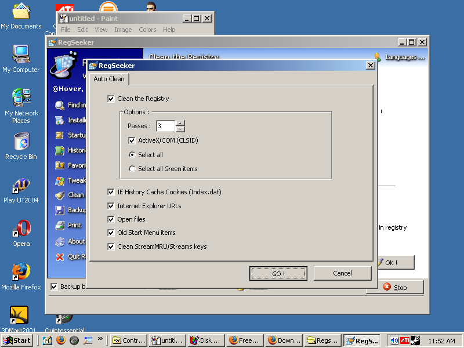464x348 pixels.
Task: Select the Auto Clean tab
Action: pos(109,79)
